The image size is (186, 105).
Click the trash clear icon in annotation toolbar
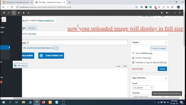coord(162,13)
